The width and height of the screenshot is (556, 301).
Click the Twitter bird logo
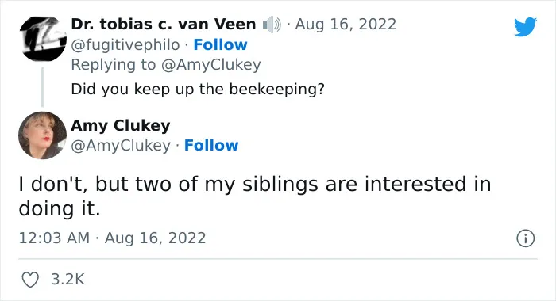[x=525, y=26]
